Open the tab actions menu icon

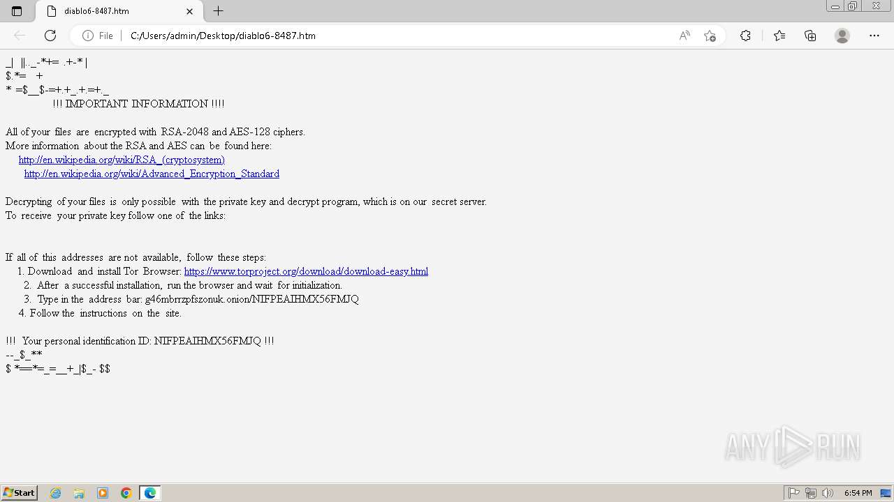tap(17, 11)
